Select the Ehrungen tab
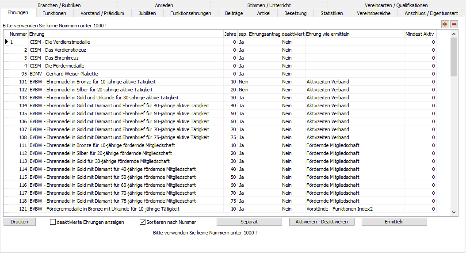The image size is (466, 253). tap(18, 12)
